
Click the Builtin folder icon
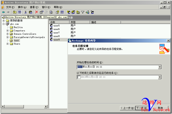click(11, 27)
